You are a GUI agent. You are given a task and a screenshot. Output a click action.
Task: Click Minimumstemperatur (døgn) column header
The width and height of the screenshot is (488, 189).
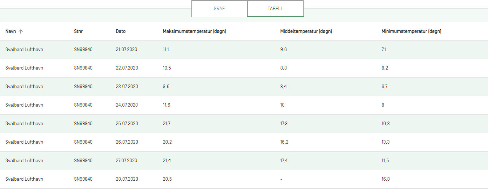411,31
